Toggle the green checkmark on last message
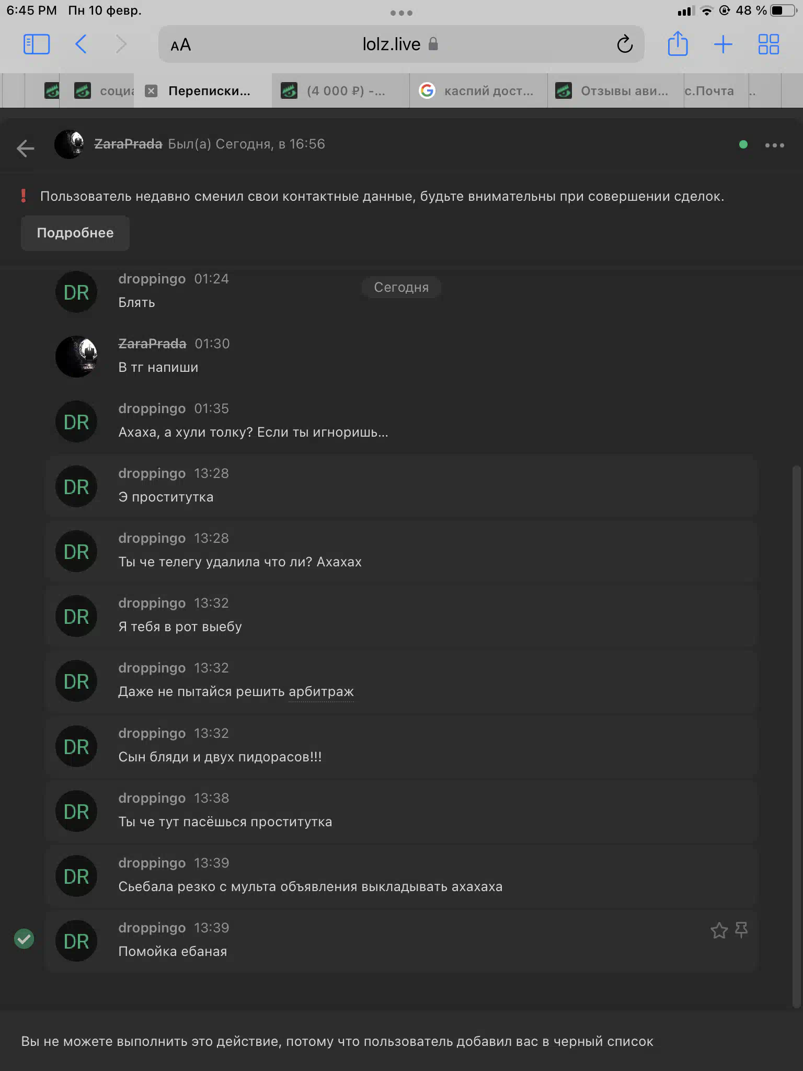This screenshot has height=1071, width=803. (x=24, y=939)
